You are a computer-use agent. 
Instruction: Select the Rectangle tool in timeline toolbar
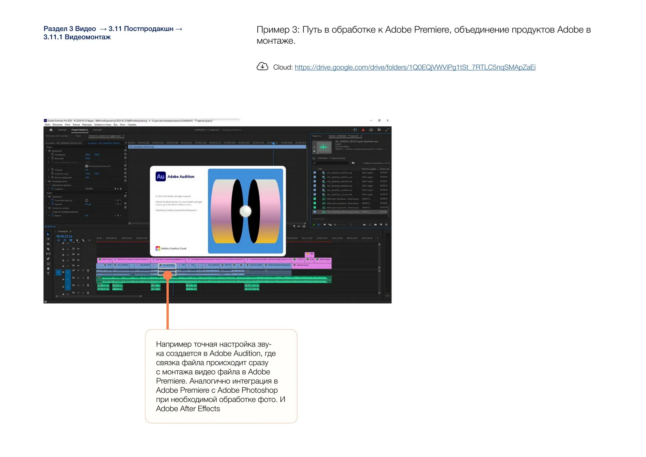[x=48, y=263]
